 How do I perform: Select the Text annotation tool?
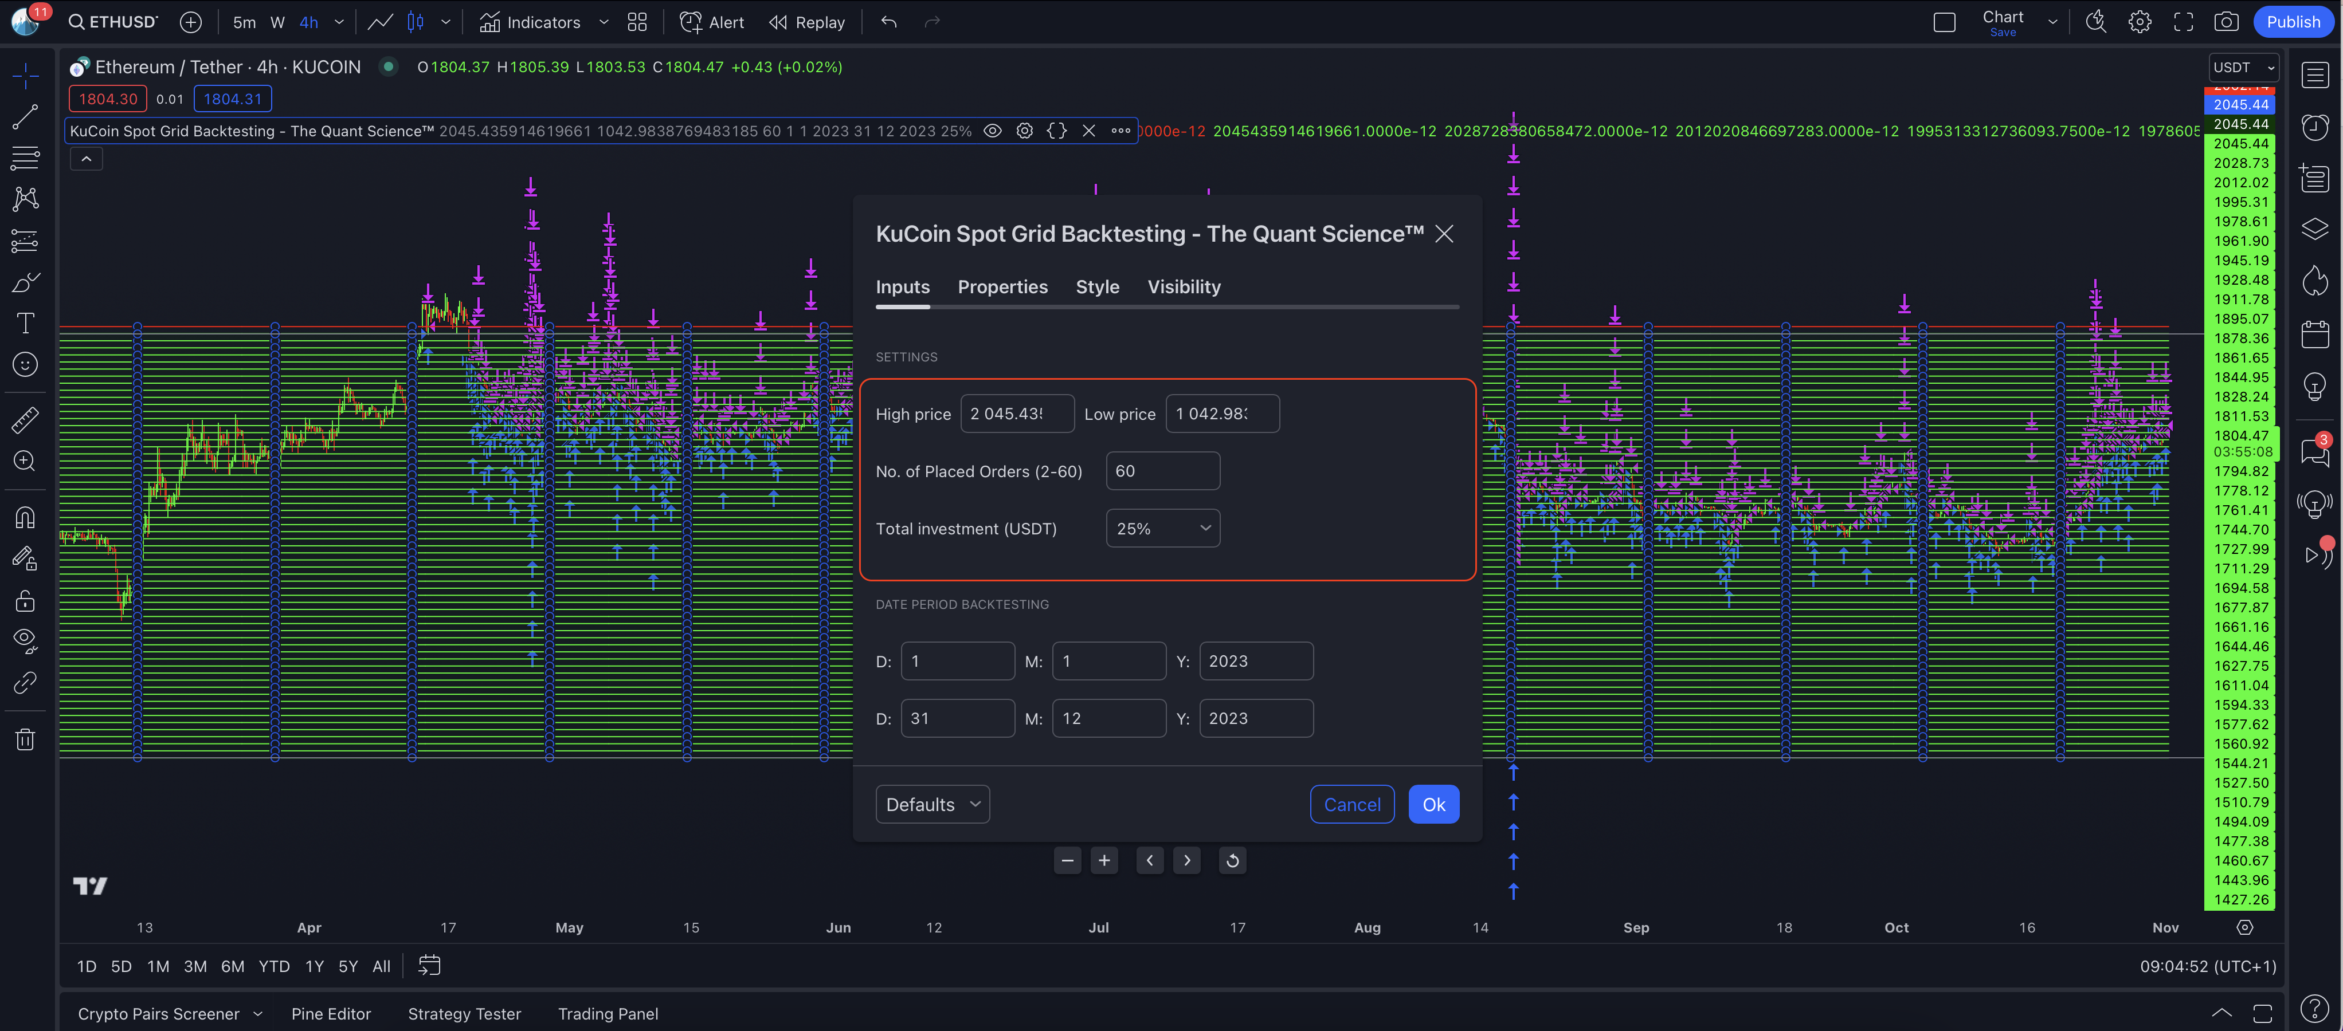[25, 322]
